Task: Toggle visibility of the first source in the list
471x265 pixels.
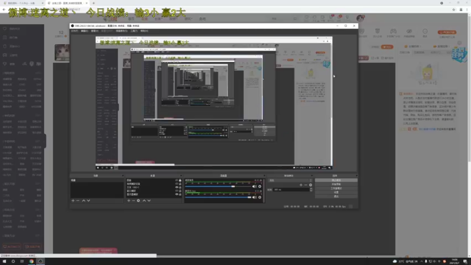Action: coord(177,180)
